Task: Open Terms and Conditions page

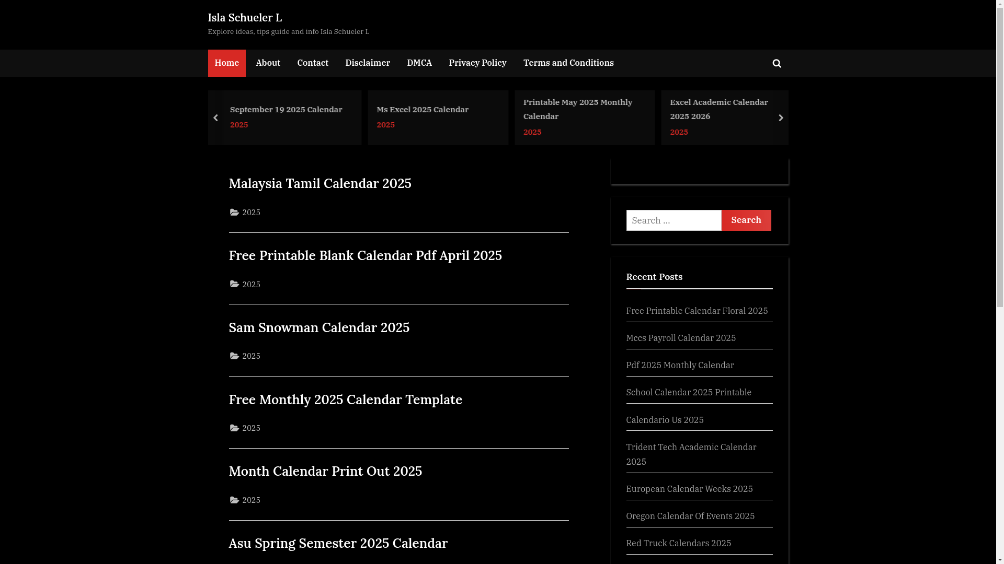Action: click(568, 63)
